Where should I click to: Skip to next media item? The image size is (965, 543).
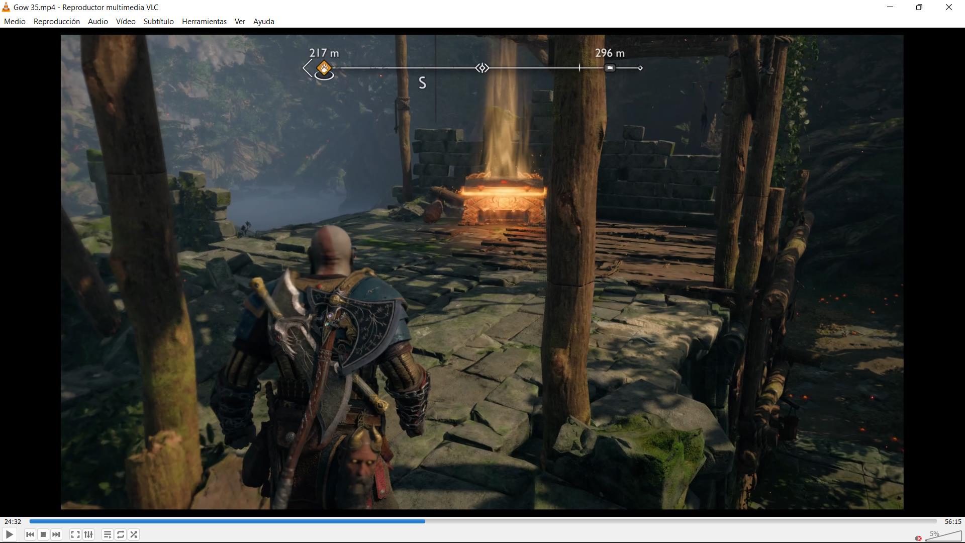56,534
